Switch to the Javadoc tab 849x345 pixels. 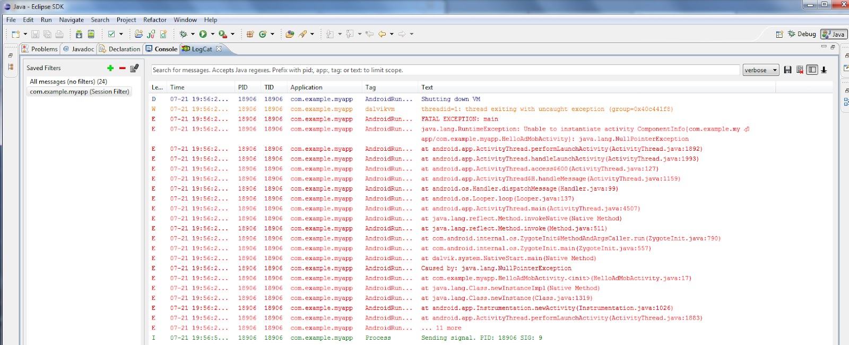79,49
